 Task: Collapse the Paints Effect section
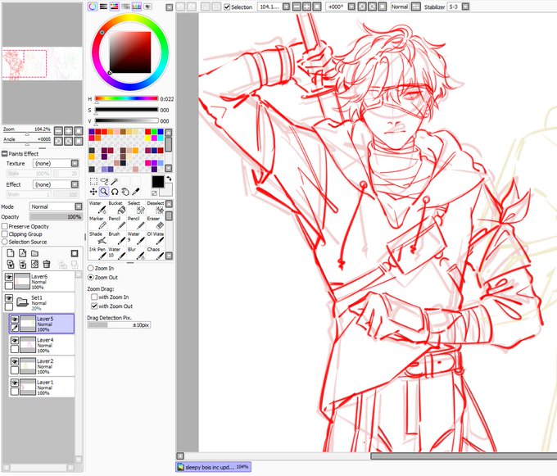coord(5,153)
